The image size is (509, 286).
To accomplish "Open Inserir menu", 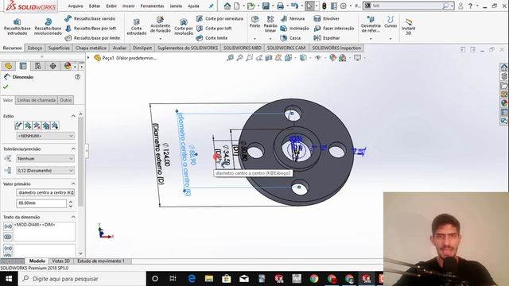I will (128, 6).
